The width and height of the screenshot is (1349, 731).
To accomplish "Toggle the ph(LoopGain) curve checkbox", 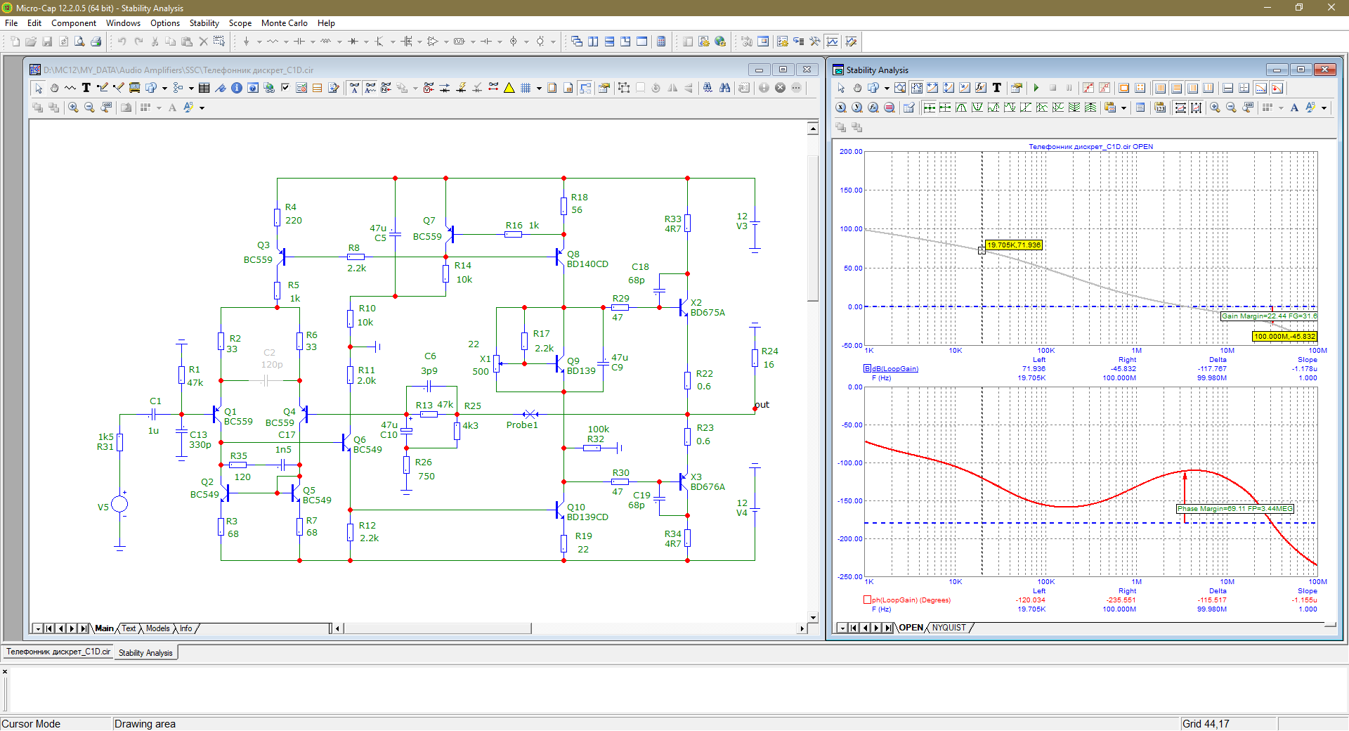I will click(868, 600).
